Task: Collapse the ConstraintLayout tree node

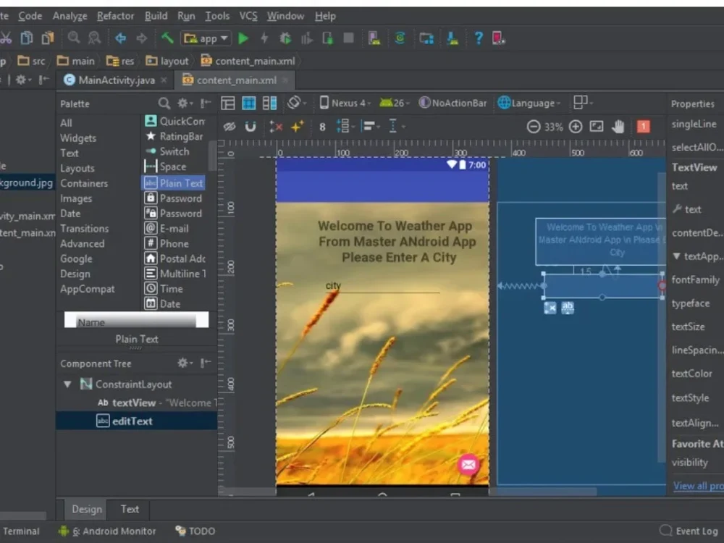Action: coord(67,384)
